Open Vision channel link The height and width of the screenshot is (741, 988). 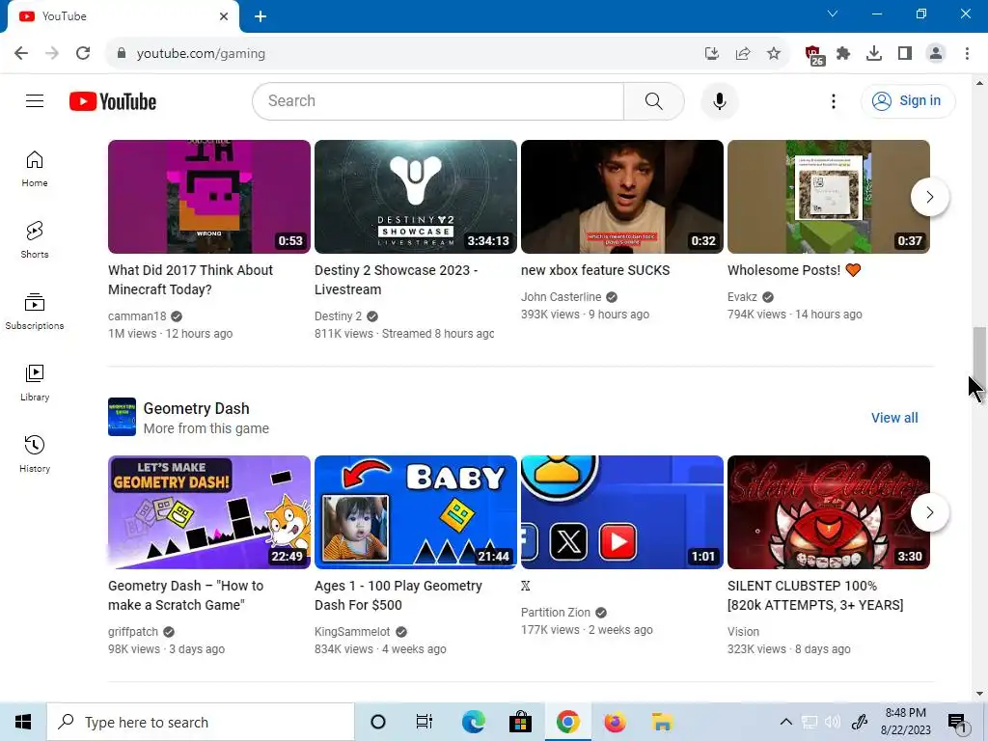(743, 631)
